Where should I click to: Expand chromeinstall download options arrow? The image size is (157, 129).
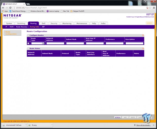pyautogui.click(x=26, y=125)
